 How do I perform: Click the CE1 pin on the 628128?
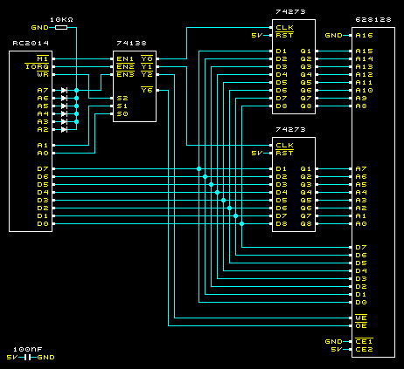pos(364,341)
